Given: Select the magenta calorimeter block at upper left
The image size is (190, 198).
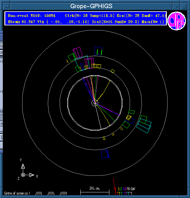Looking at the screenshot, I should coord(77,52).
